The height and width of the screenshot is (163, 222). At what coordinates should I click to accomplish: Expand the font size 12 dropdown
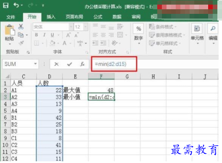coord(85,27)
